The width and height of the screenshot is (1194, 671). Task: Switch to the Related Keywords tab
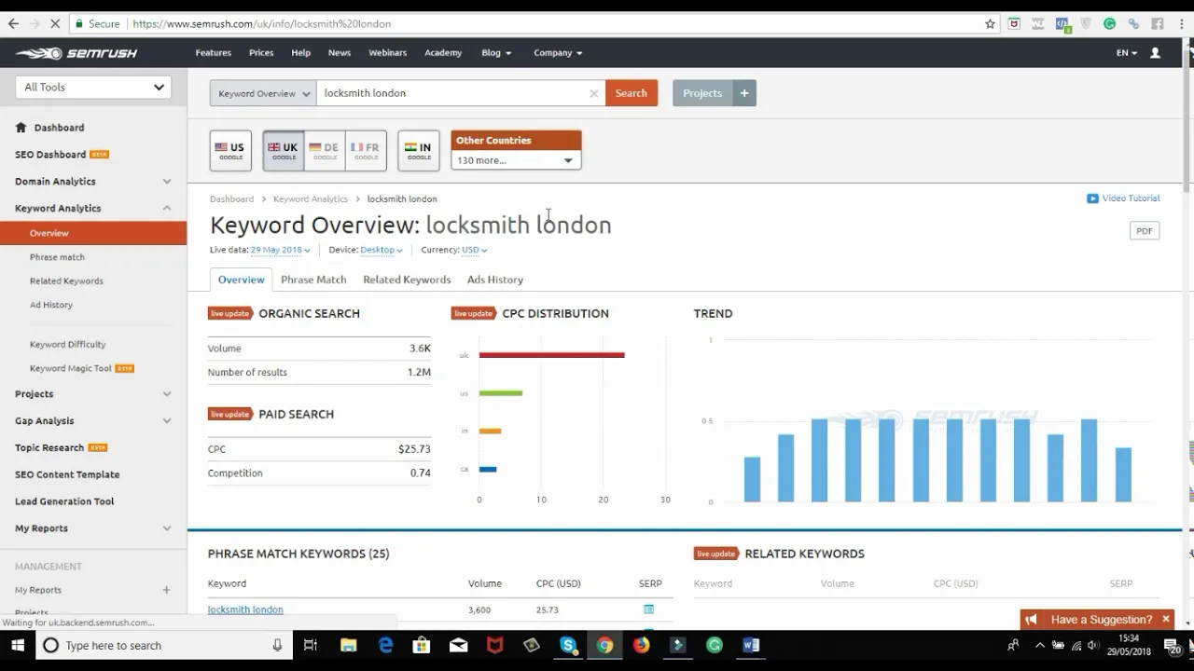click(407, 280)
